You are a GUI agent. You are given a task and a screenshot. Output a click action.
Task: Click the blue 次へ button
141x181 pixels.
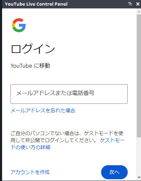(114, 172)
